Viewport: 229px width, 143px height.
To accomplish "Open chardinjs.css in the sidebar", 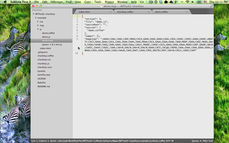I will 44,59.
